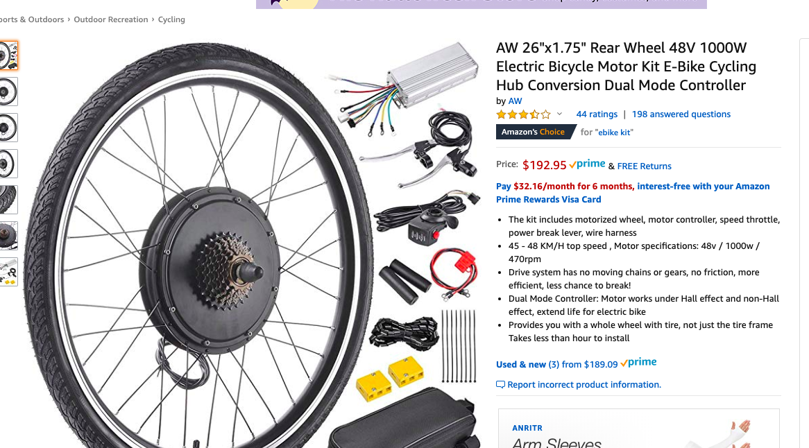Viewport: 809px width, 448px height.
Task: Navigate to the Cycling breadcrumb
Action: (x=171, y=19)
